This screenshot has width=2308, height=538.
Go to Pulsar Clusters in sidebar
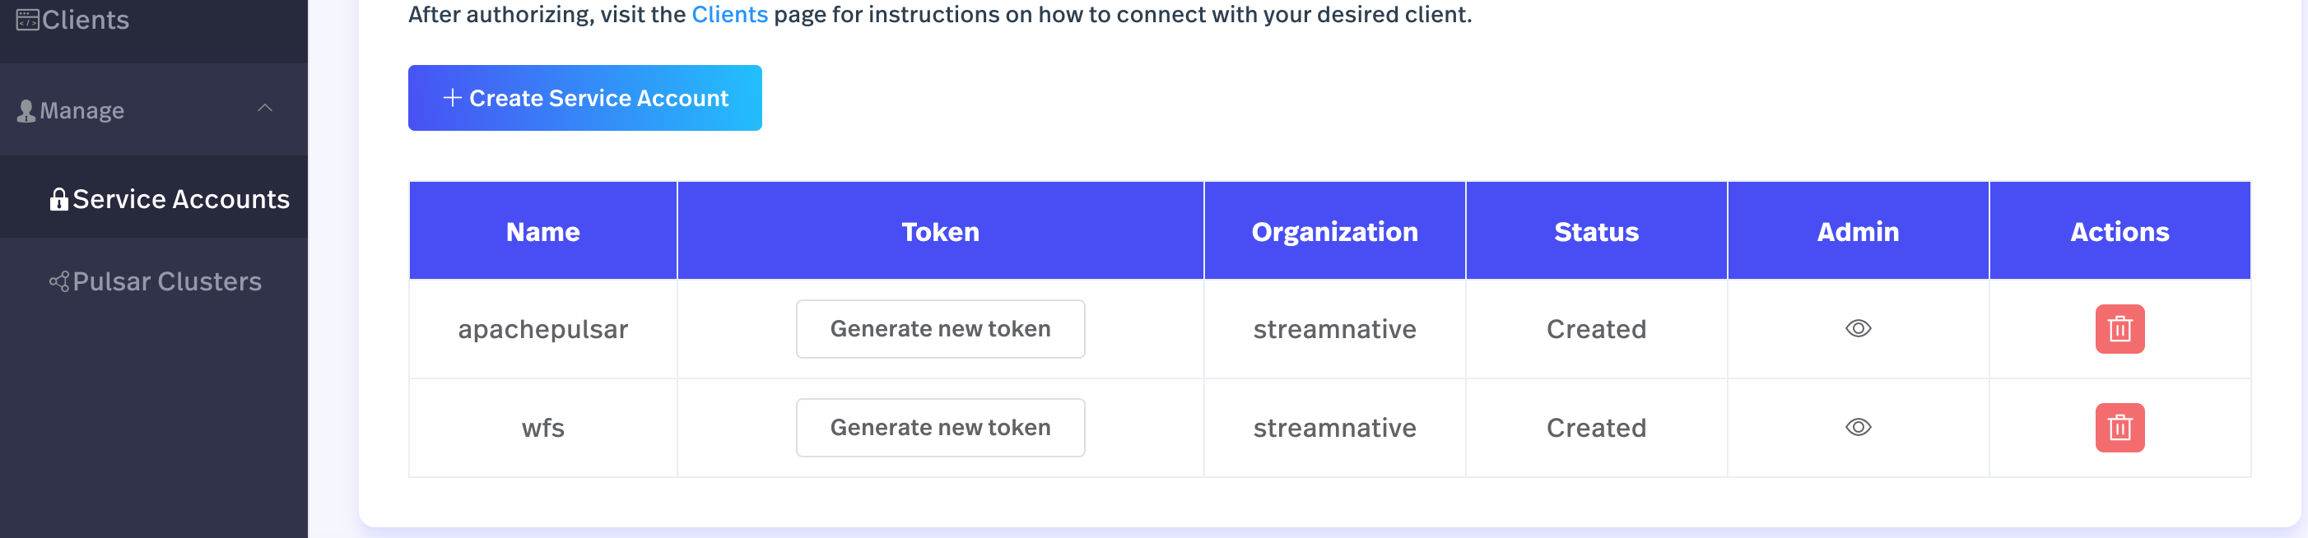(x=154, y=281)
